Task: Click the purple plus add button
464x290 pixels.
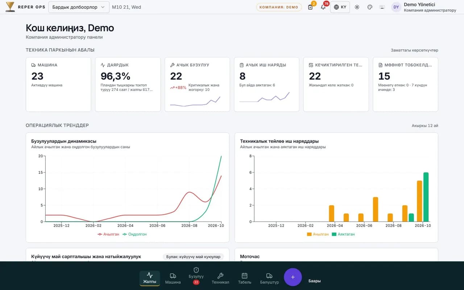Action: coord(293,277)
